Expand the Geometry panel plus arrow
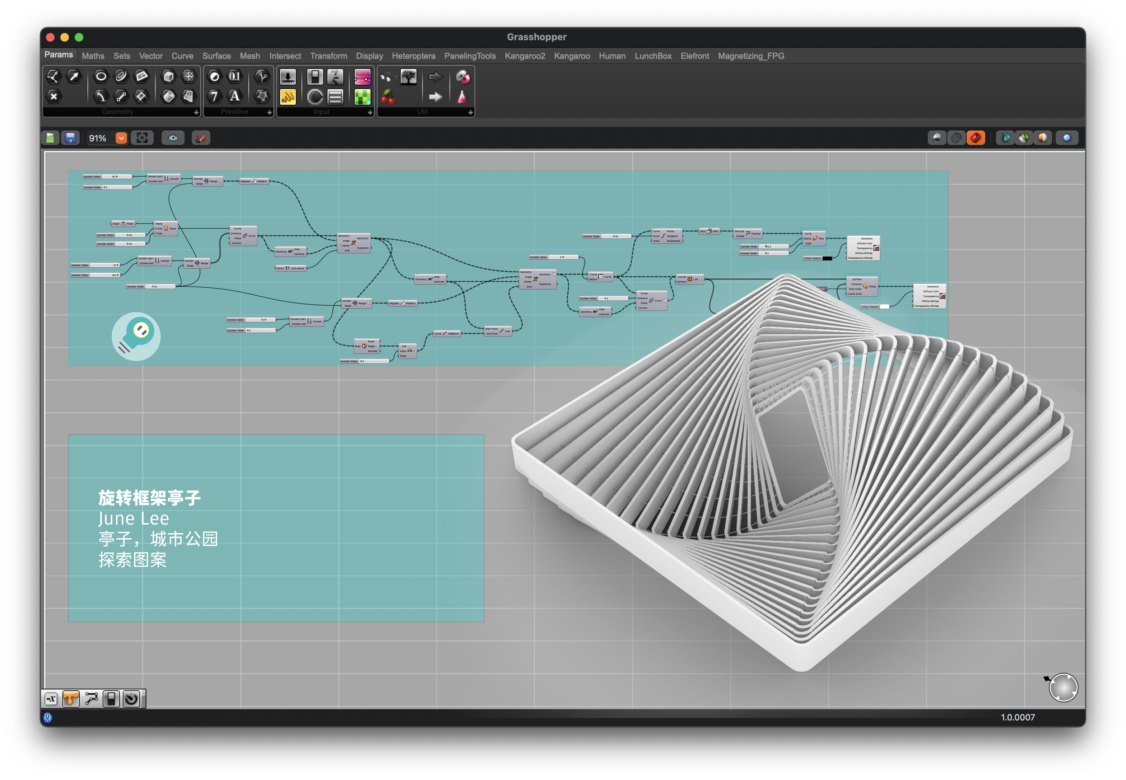Screen dimensions: 1126x780 (x=196, y=112)
